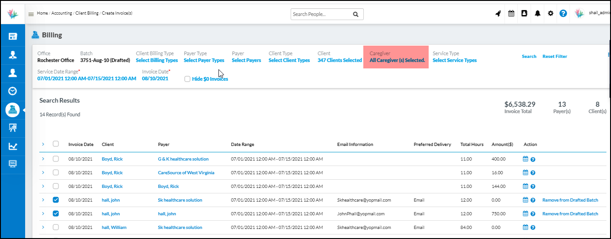This screenshot has height=239, width=611.
Task: Uncheck the hall, john Sk healthcare solution invoice
Action: pyautogui.click(x=56, y=200)
